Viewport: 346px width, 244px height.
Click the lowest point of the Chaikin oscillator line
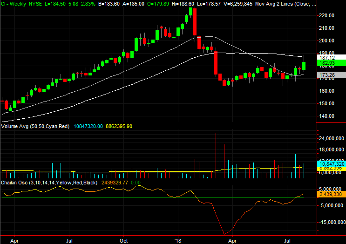(224, 234)
